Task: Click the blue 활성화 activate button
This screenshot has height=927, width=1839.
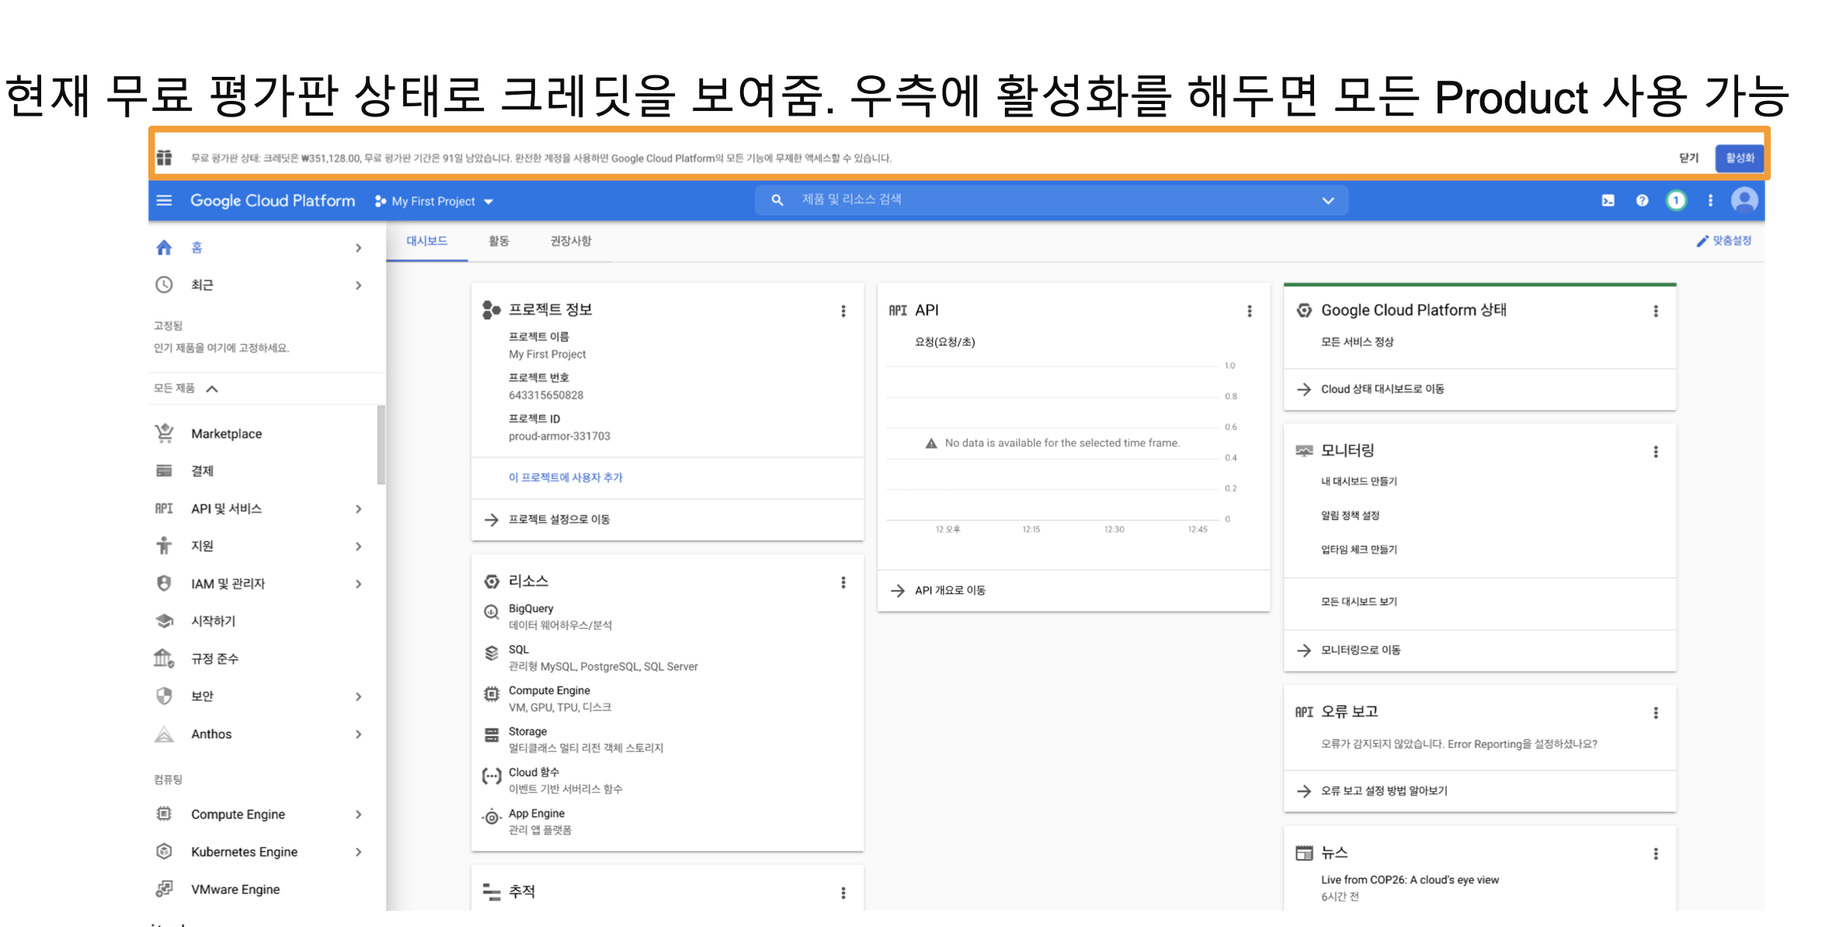Action: point(1740,158)
